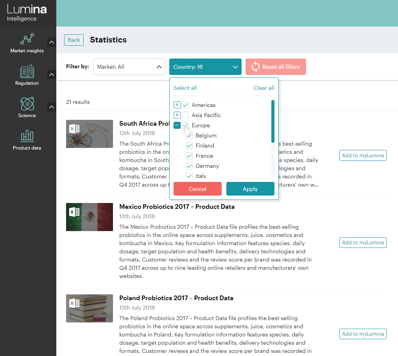
Task: Collapse the Europe region
Action: click(177, 125)
